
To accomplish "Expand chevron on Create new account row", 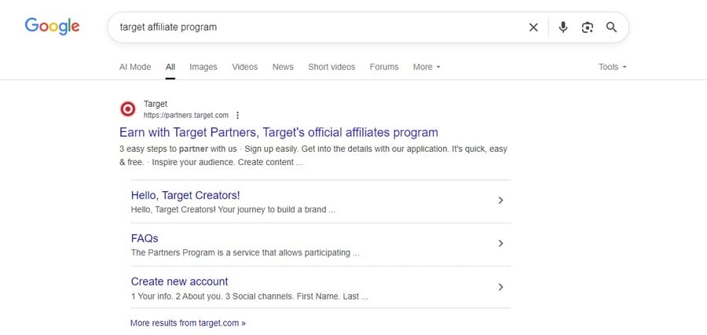I will coord(500,287).
